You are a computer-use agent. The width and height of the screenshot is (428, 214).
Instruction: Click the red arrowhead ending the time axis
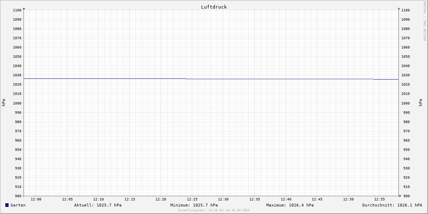400,196
